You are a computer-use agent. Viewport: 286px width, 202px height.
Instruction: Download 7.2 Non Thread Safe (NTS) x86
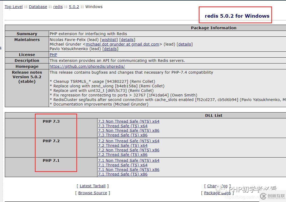[129, 150]
